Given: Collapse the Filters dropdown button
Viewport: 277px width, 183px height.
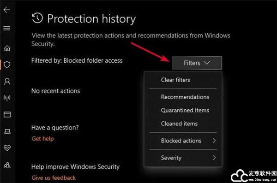Looking at the screenshot, I should [197, 63].
